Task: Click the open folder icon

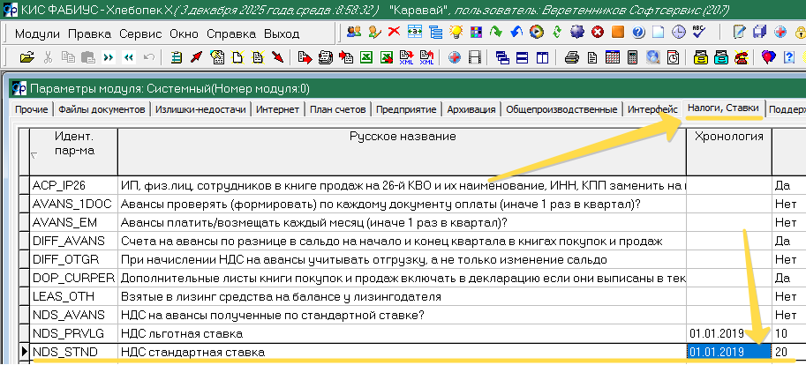Action: pyautogui.click(x=27, y=57)
